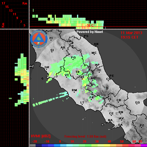
Task: Click the '11' altitude axis label
Action: 14,14
